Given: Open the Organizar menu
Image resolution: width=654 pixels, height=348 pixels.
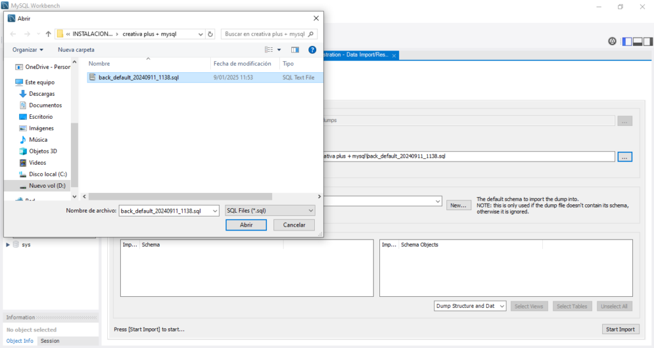Looking at the screenshot, I should [x=27, y=50].
